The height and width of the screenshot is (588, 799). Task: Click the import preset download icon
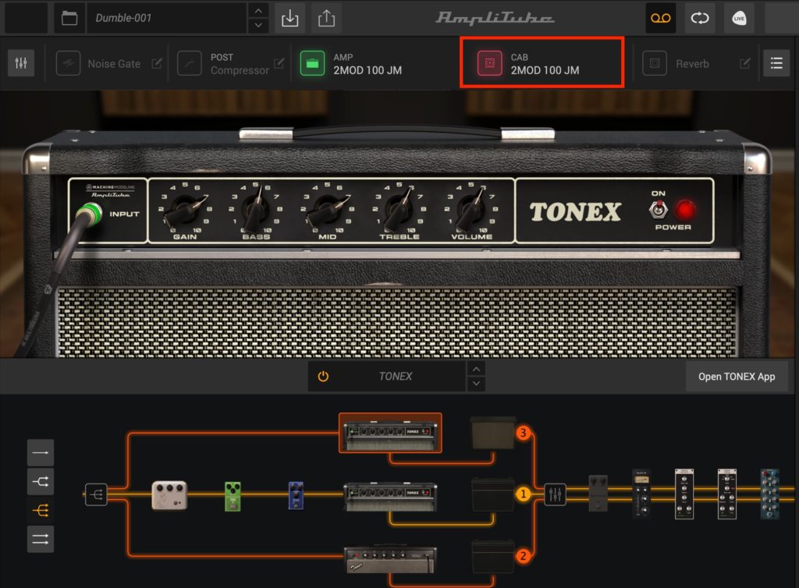click(x=289, y=17)
